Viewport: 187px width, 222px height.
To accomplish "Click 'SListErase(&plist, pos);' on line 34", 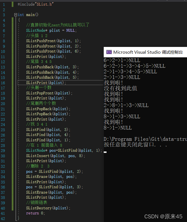I will tap(51, 177).
